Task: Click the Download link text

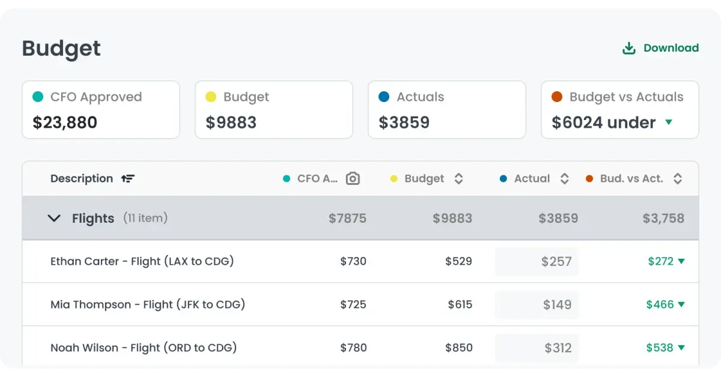Action: point(671,48)
